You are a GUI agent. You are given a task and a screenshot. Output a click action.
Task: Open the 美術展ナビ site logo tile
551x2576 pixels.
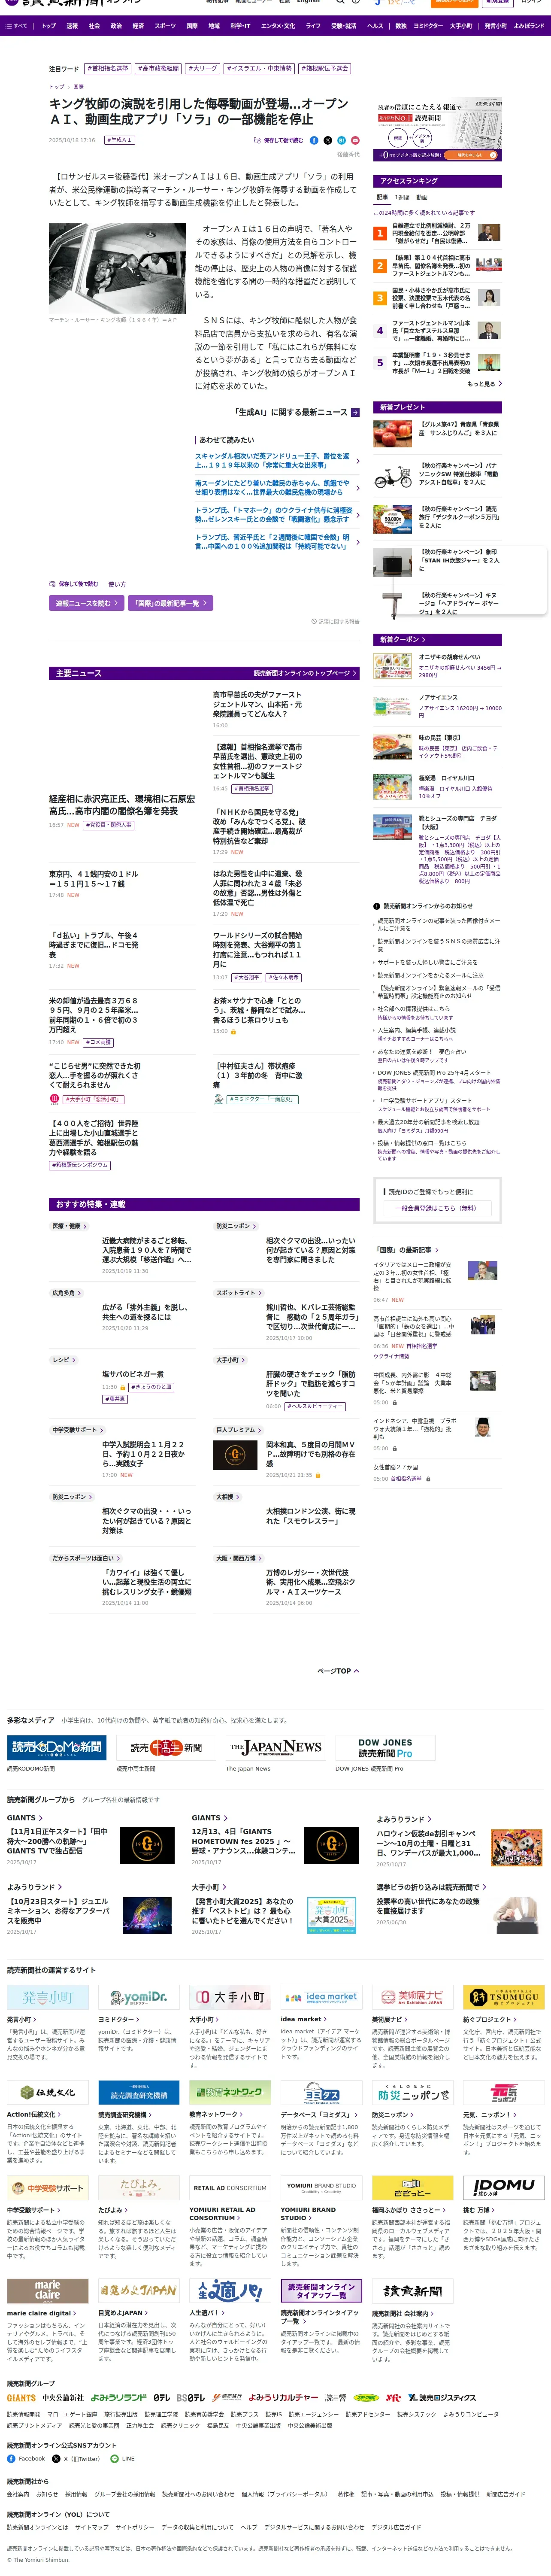click(x=413, y=1997)
